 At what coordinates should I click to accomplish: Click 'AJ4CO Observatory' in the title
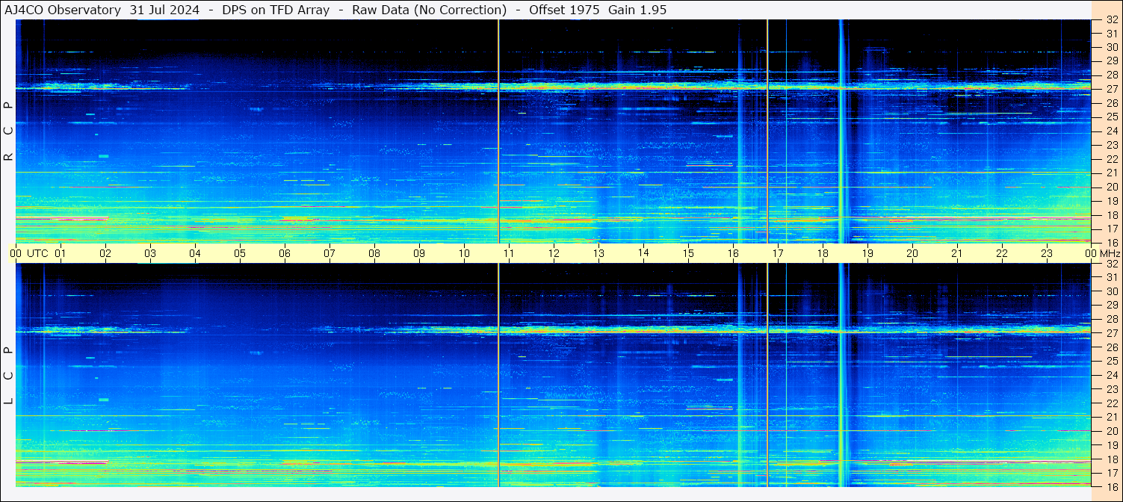click(63, 10)
